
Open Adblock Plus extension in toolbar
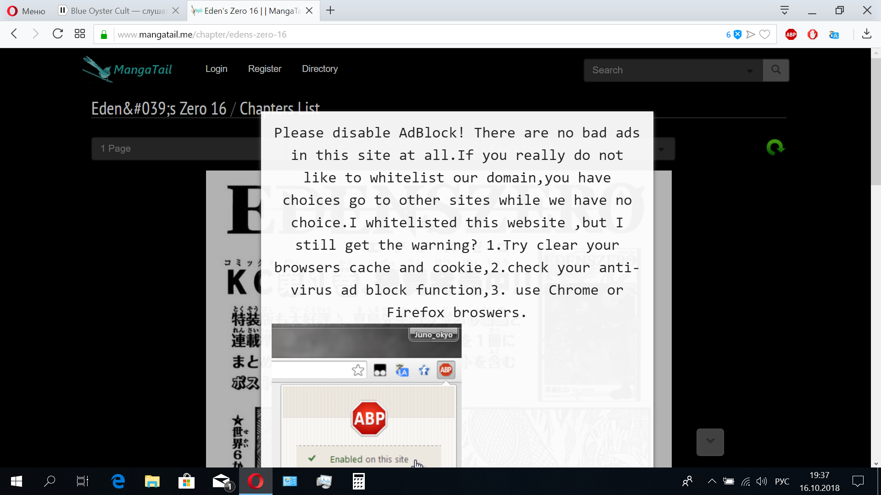pyautogui.click(x=791, y=34)
